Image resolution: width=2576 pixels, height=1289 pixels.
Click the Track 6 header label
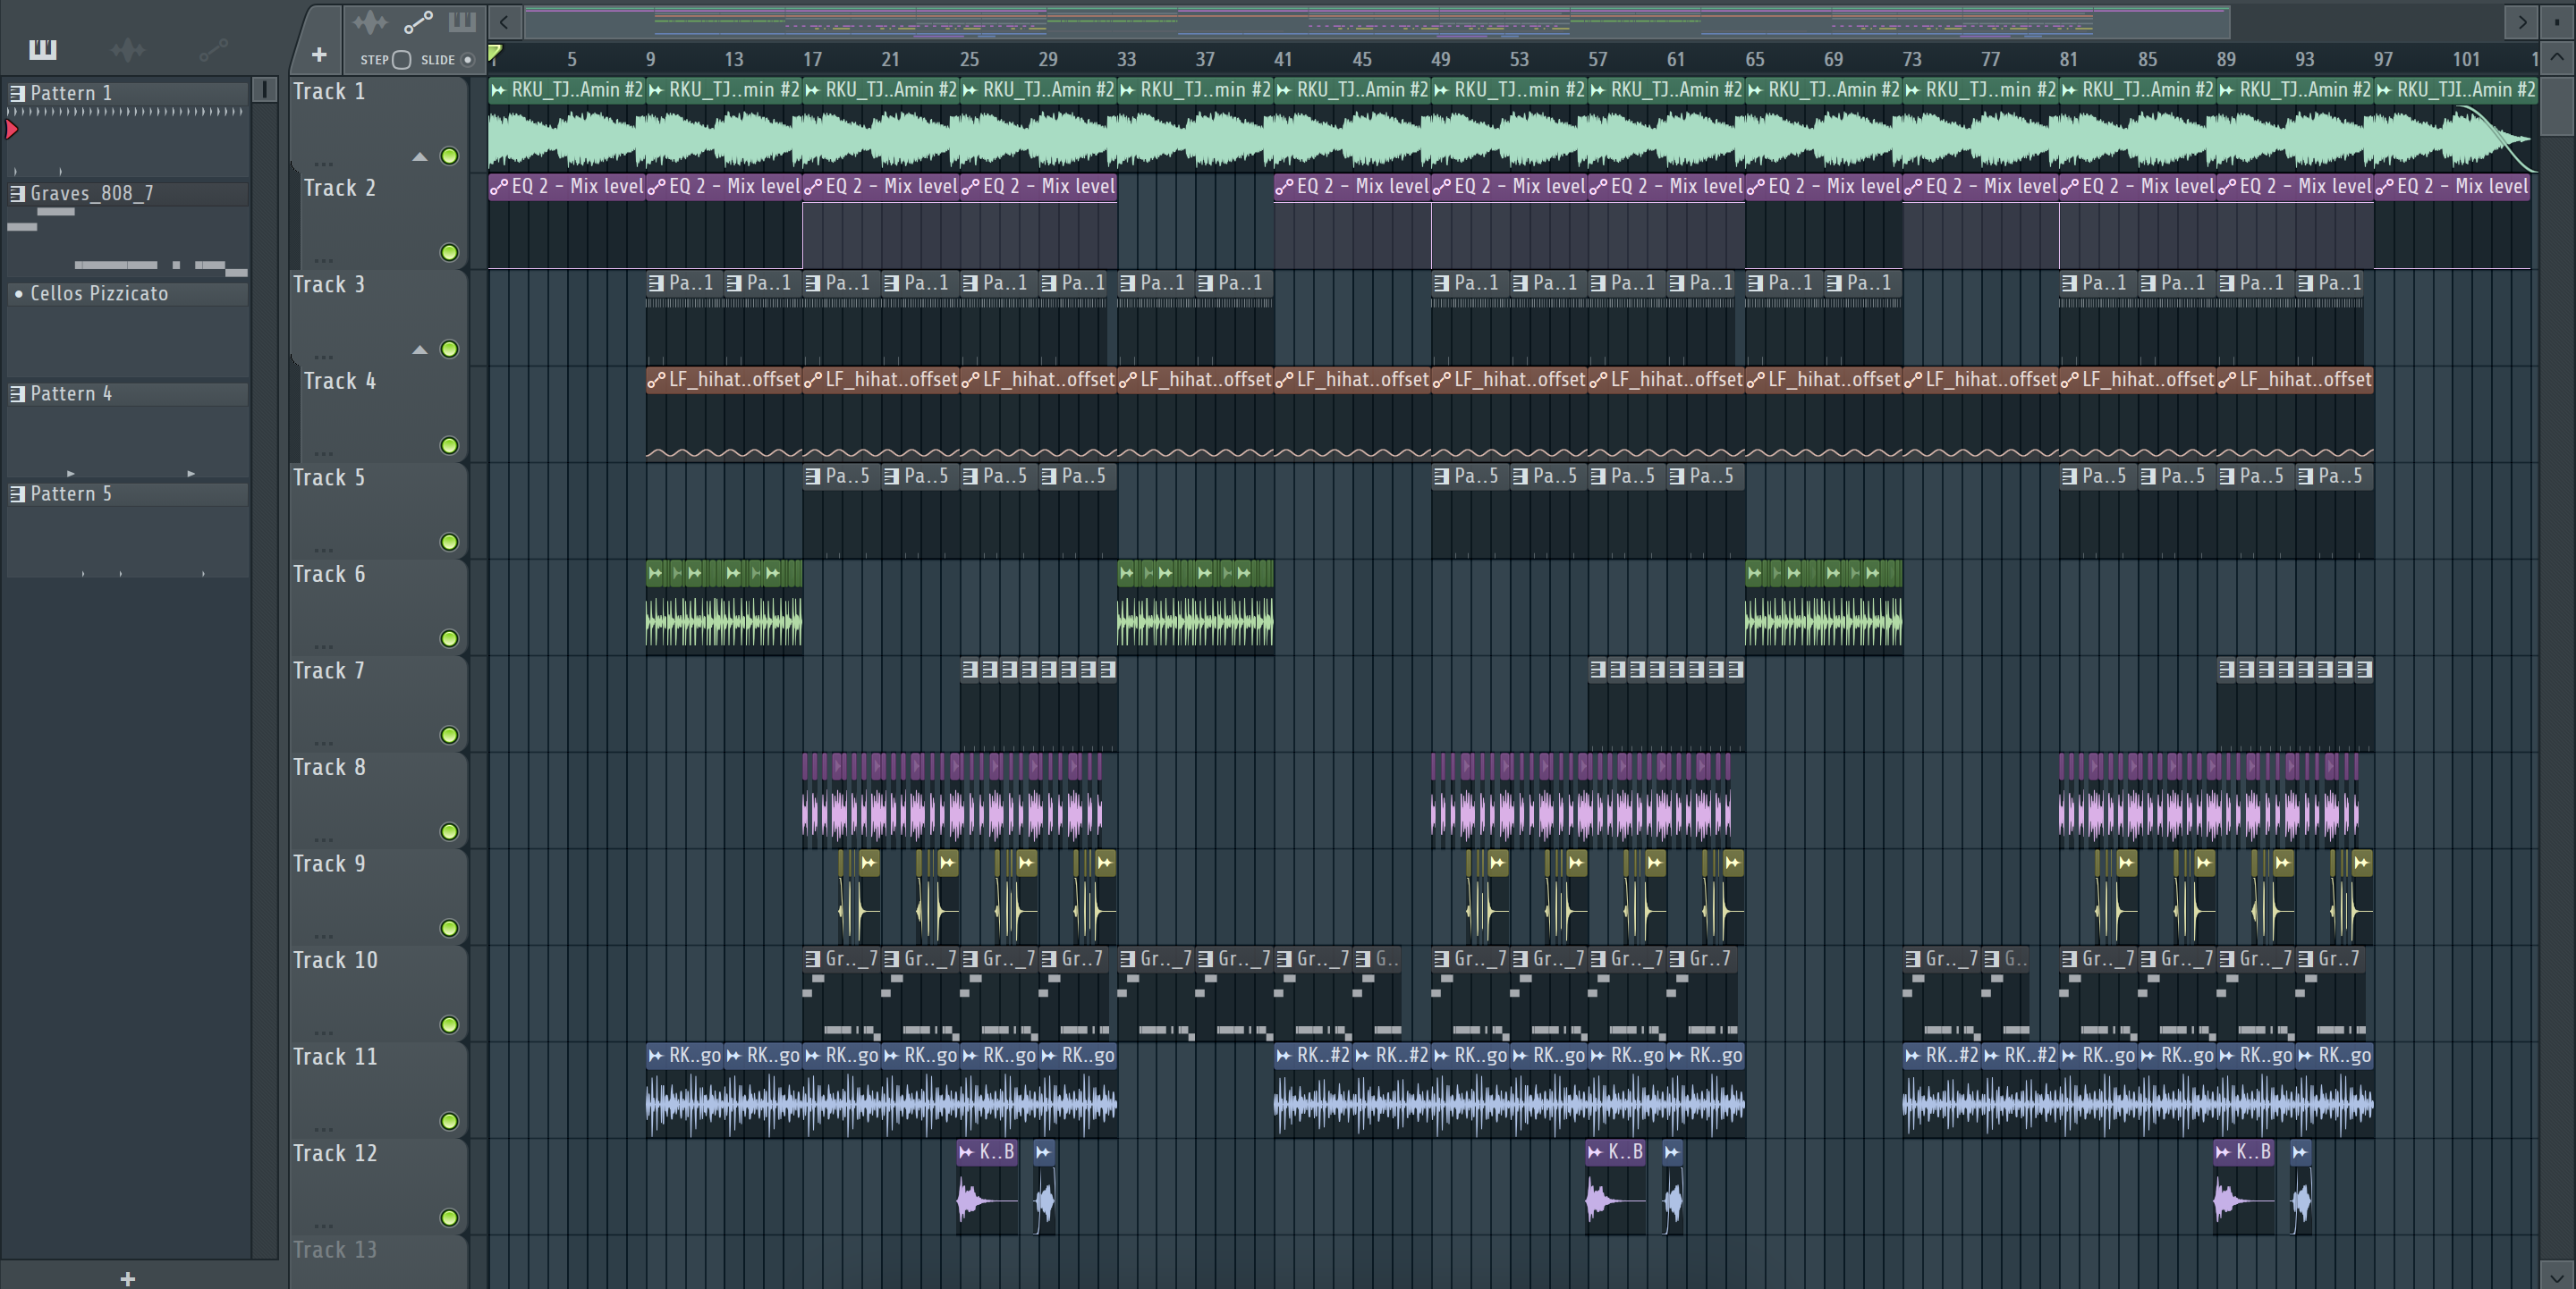[x=329, y=574]
